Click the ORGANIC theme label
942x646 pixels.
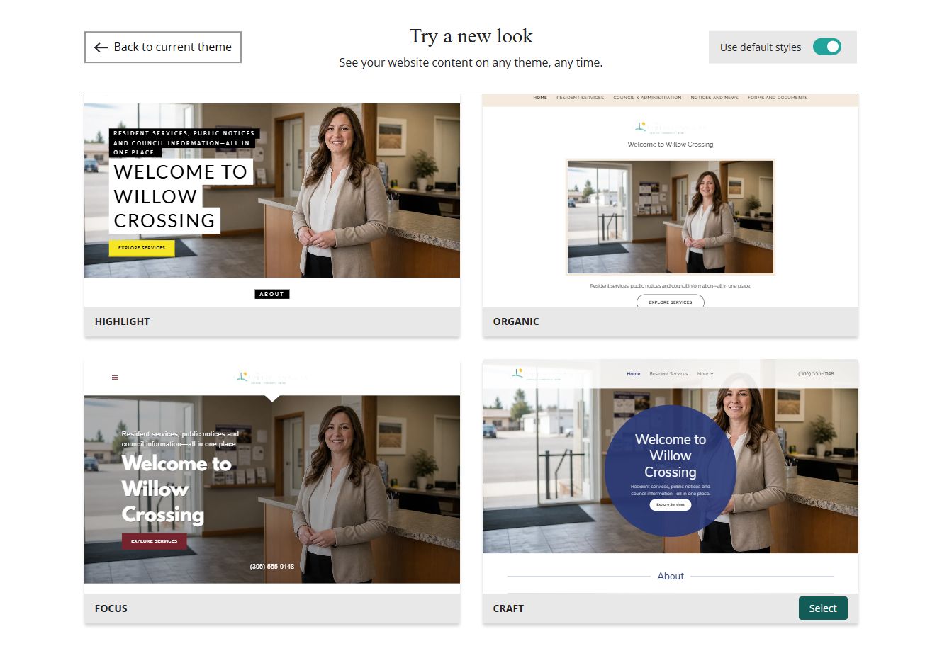[x=516, y=322]
